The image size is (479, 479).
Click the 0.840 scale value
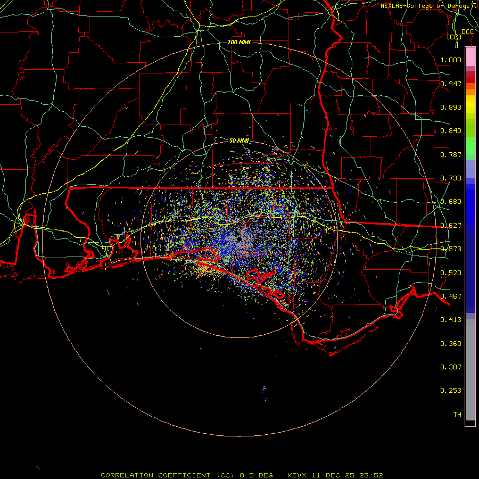pos(451,131)
